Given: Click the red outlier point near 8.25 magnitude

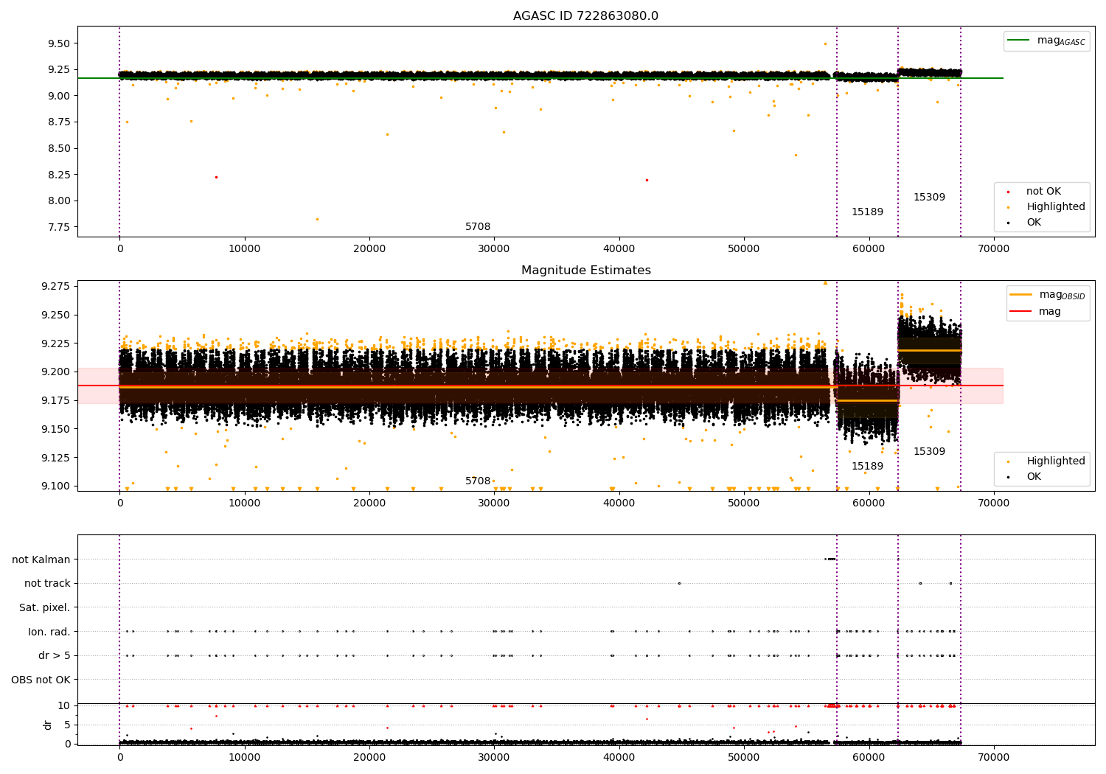Looking at the screenshot, I should click(x=216, y=177).
